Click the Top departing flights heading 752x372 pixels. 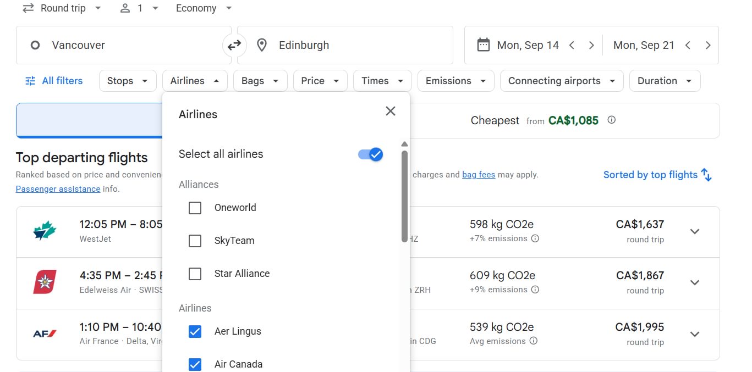point(82,158)
